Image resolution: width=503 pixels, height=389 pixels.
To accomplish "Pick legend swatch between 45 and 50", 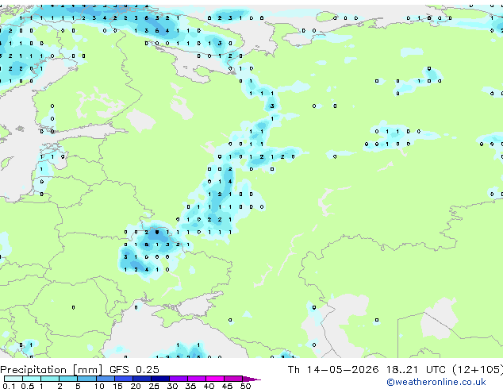I will click(x=233, y=379).
